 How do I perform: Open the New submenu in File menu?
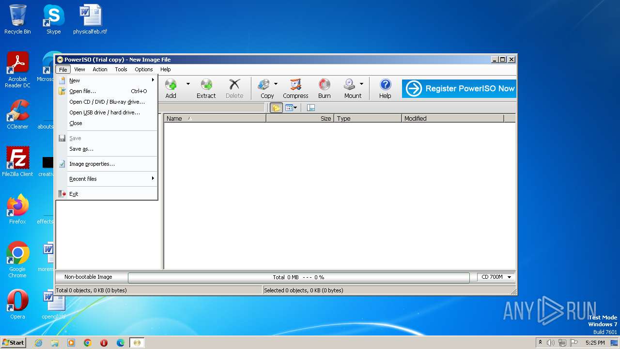point(107,80)
